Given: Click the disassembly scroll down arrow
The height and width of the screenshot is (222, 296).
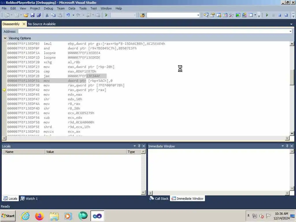Looking at the screenshot, I should tap(292, 134).
